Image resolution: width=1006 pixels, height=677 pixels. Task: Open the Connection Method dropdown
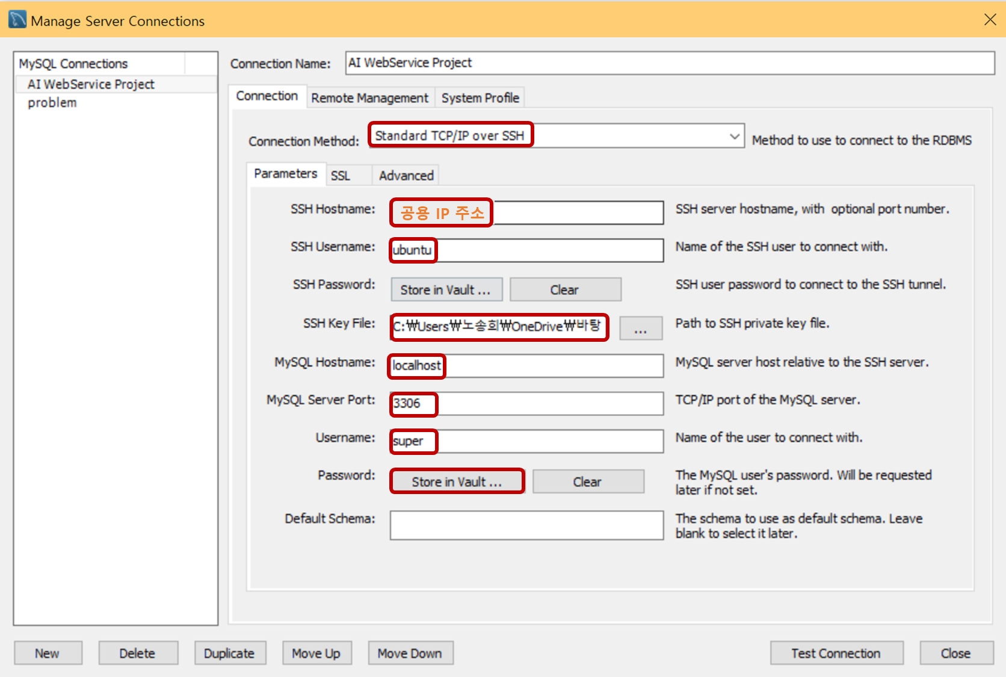click(557, 136)
